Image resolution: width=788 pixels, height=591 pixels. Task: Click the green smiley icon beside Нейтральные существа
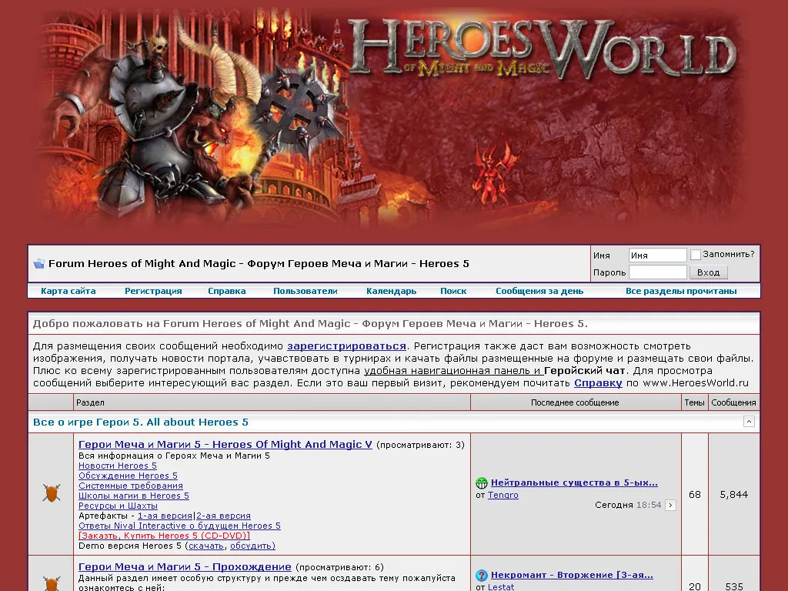point(482,483)
